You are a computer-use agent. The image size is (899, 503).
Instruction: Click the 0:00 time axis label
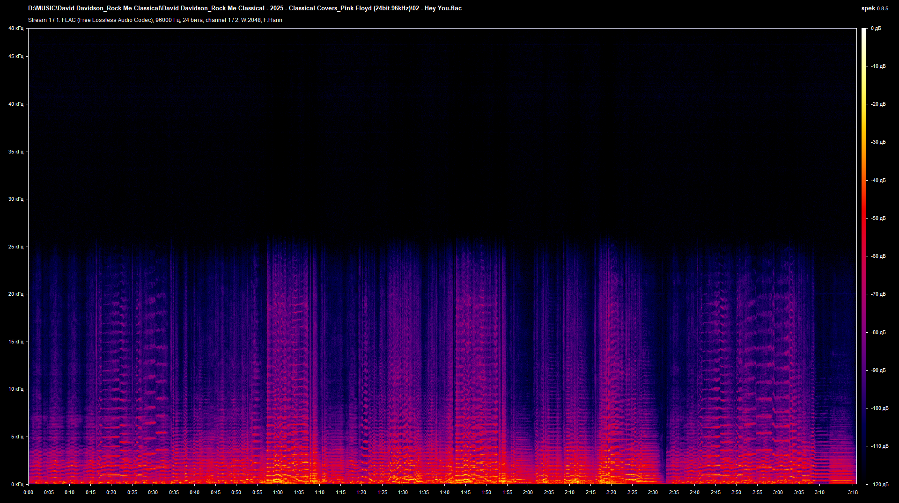(x=29, y=492)
